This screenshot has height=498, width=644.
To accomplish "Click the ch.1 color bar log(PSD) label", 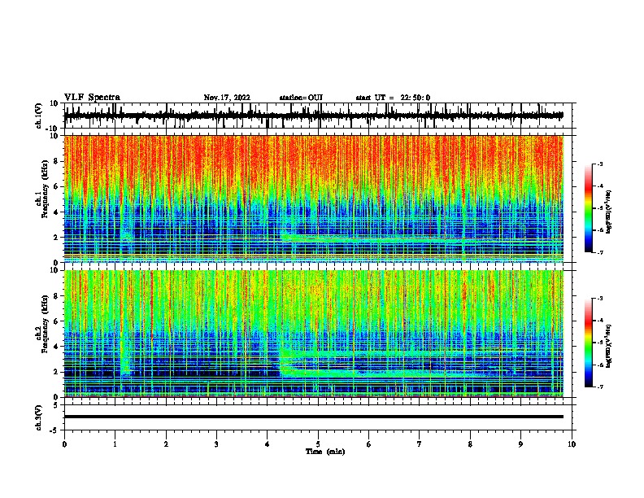I will pos(608,212).
